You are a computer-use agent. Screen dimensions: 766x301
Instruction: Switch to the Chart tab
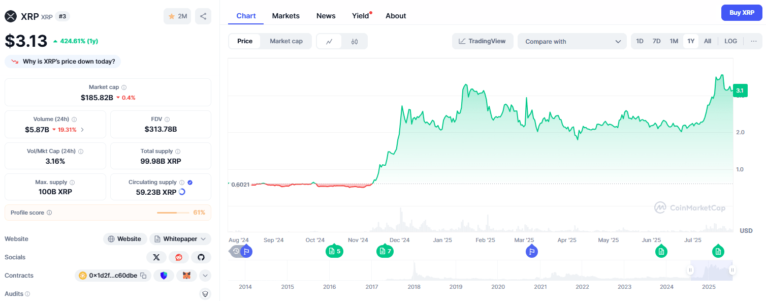point(246,16)
